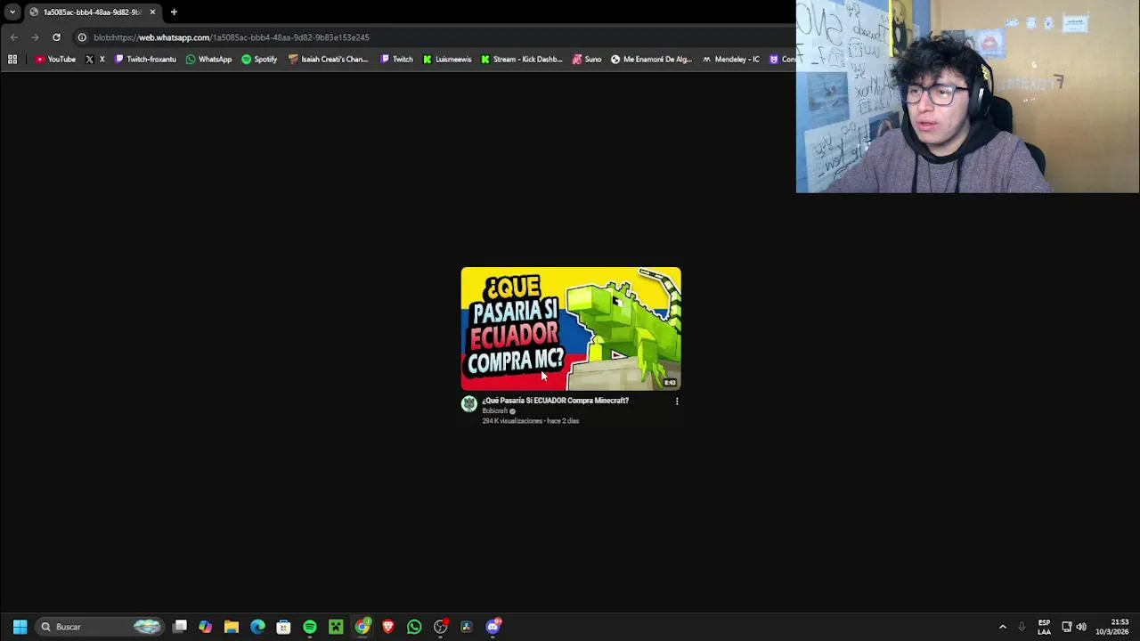Click the video title about ECUADOR Compra Minecraft
This screenshot has height=641, width=1140.
555,401
